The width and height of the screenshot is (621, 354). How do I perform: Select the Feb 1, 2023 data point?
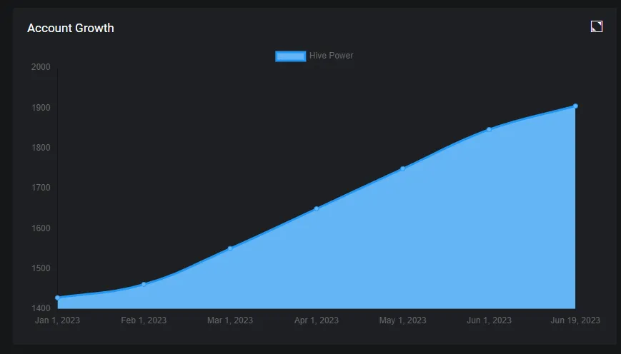144,284
